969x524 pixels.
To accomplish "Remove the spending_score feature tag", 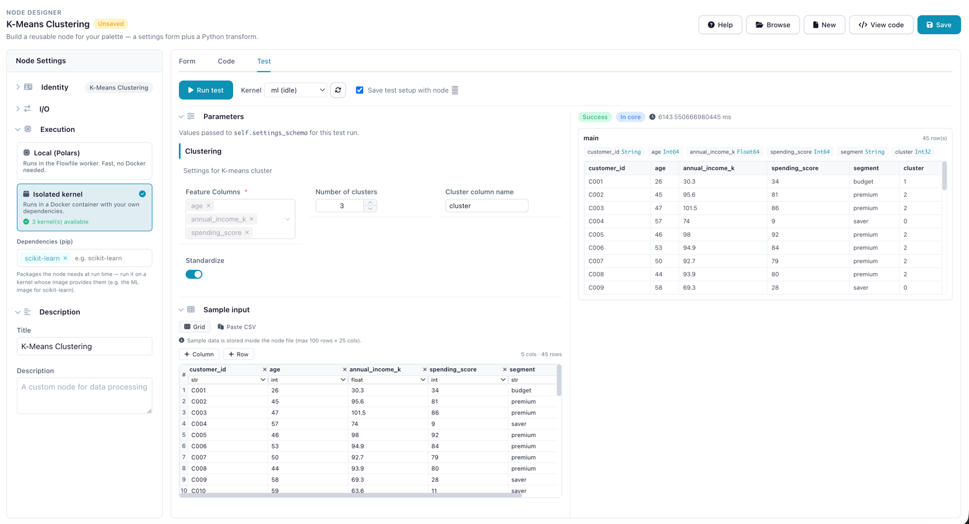I will (247, 232).
